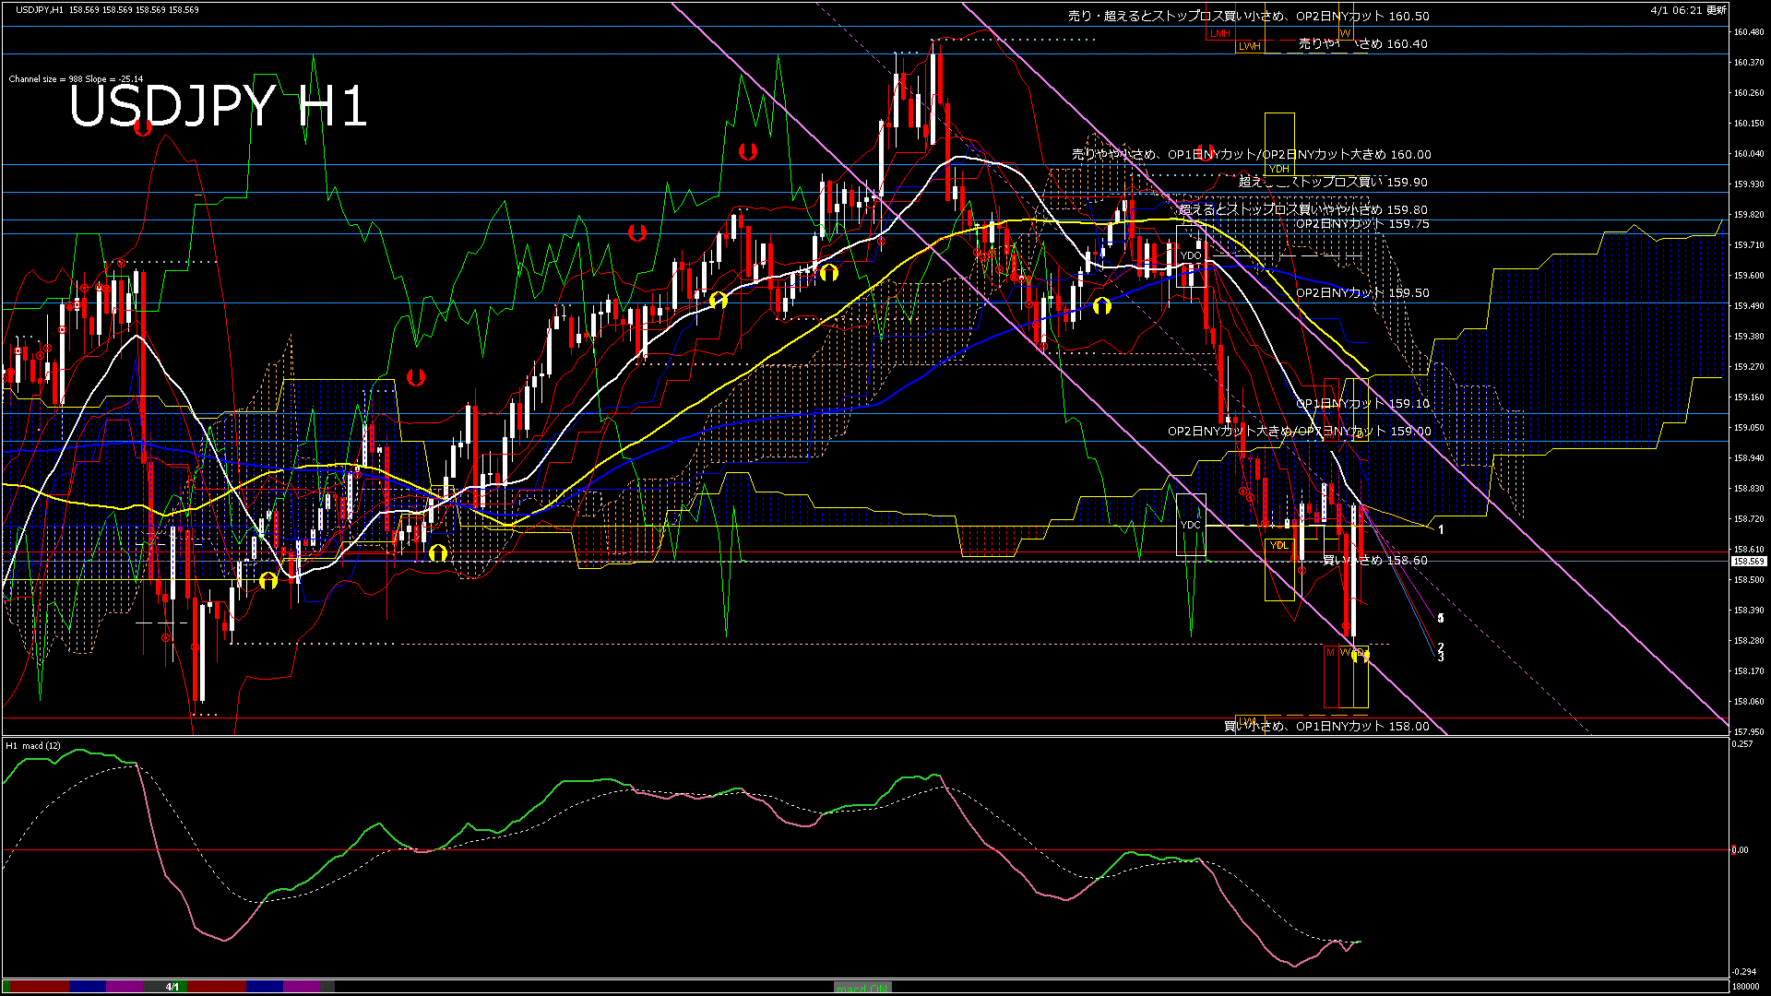Click the USDJPY,H1 chart header text
The width and height of the screenshot is (1771, 996).
coord(40,9)
